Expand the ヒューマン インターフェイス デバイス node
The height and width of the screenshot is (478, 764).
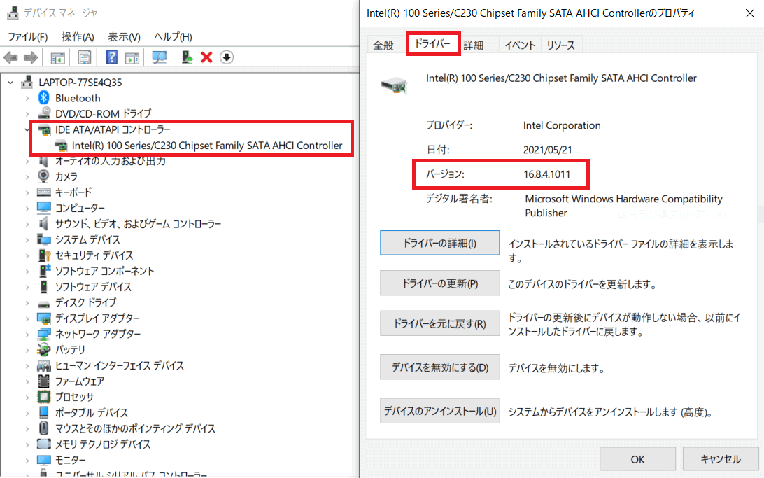pyautogui.click(x=27, y=365)
